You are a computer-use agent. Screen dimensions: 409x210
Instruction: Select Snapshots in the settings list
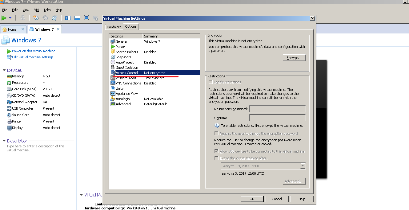tap(155, 57)
